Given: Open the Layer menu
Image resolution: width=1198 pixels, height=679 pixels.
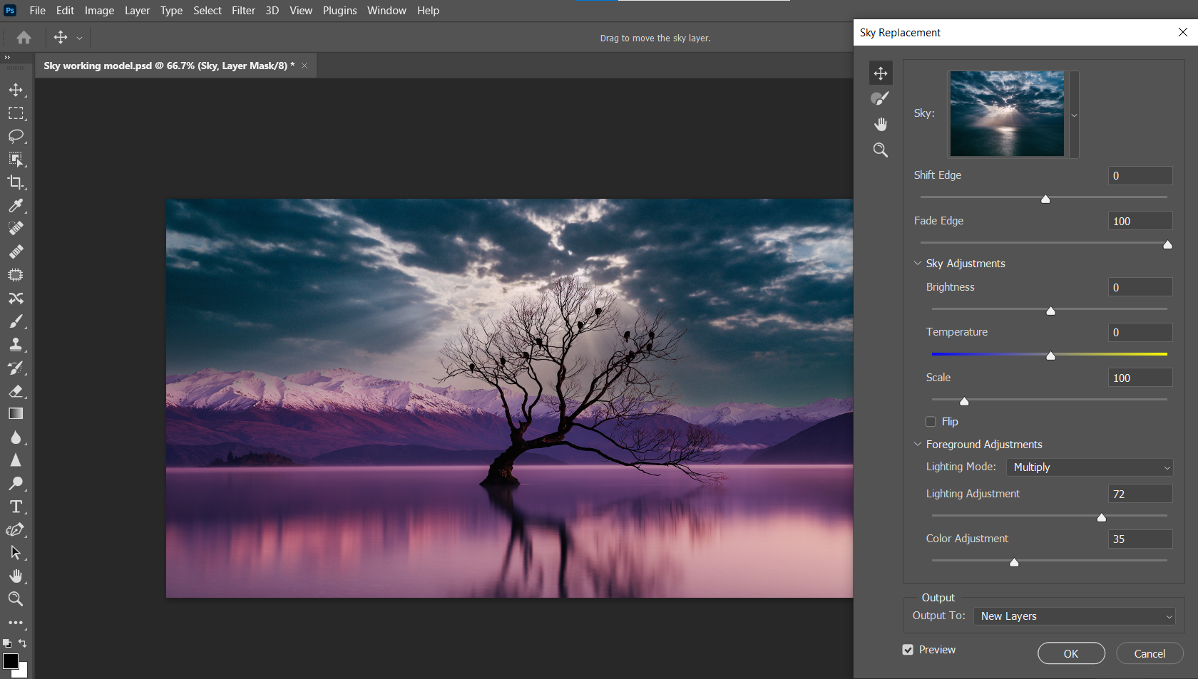Looking at the screenshot, I should [x=137, y=11].
